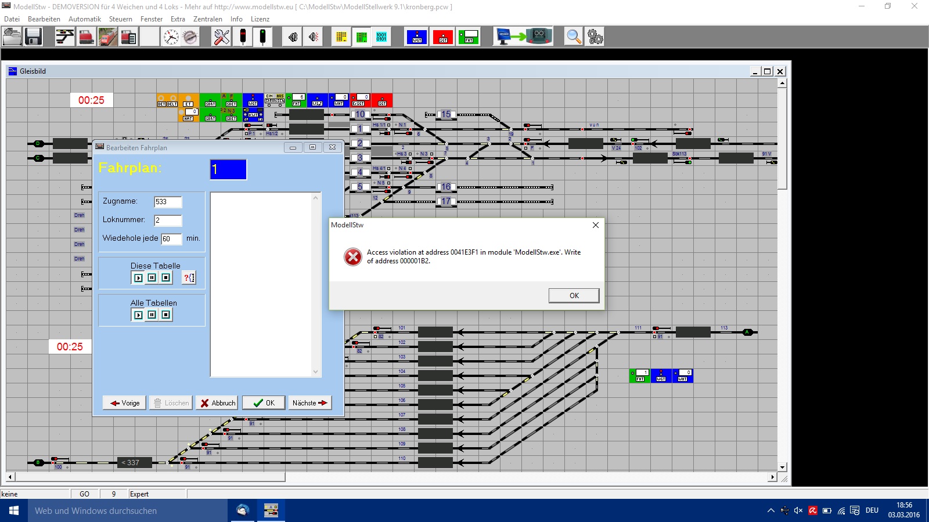This screenshot has height=522, width=929.
Task: Open the Zentralen menu
Action: [208, 19]
